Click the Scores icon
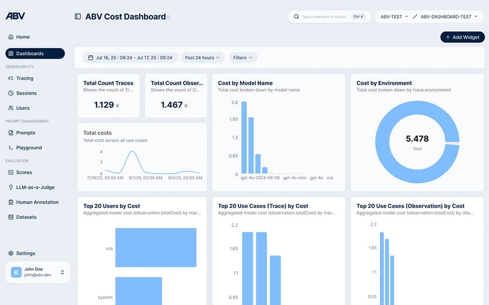Image resolution: width=489 pixels, height=305 pixels. [11, 172]
